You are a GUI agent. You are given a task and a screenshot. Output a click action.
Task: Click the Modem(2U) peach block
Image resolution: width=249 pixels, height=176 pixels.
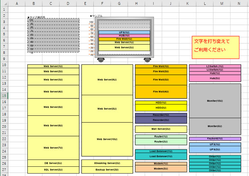[161, 169]
